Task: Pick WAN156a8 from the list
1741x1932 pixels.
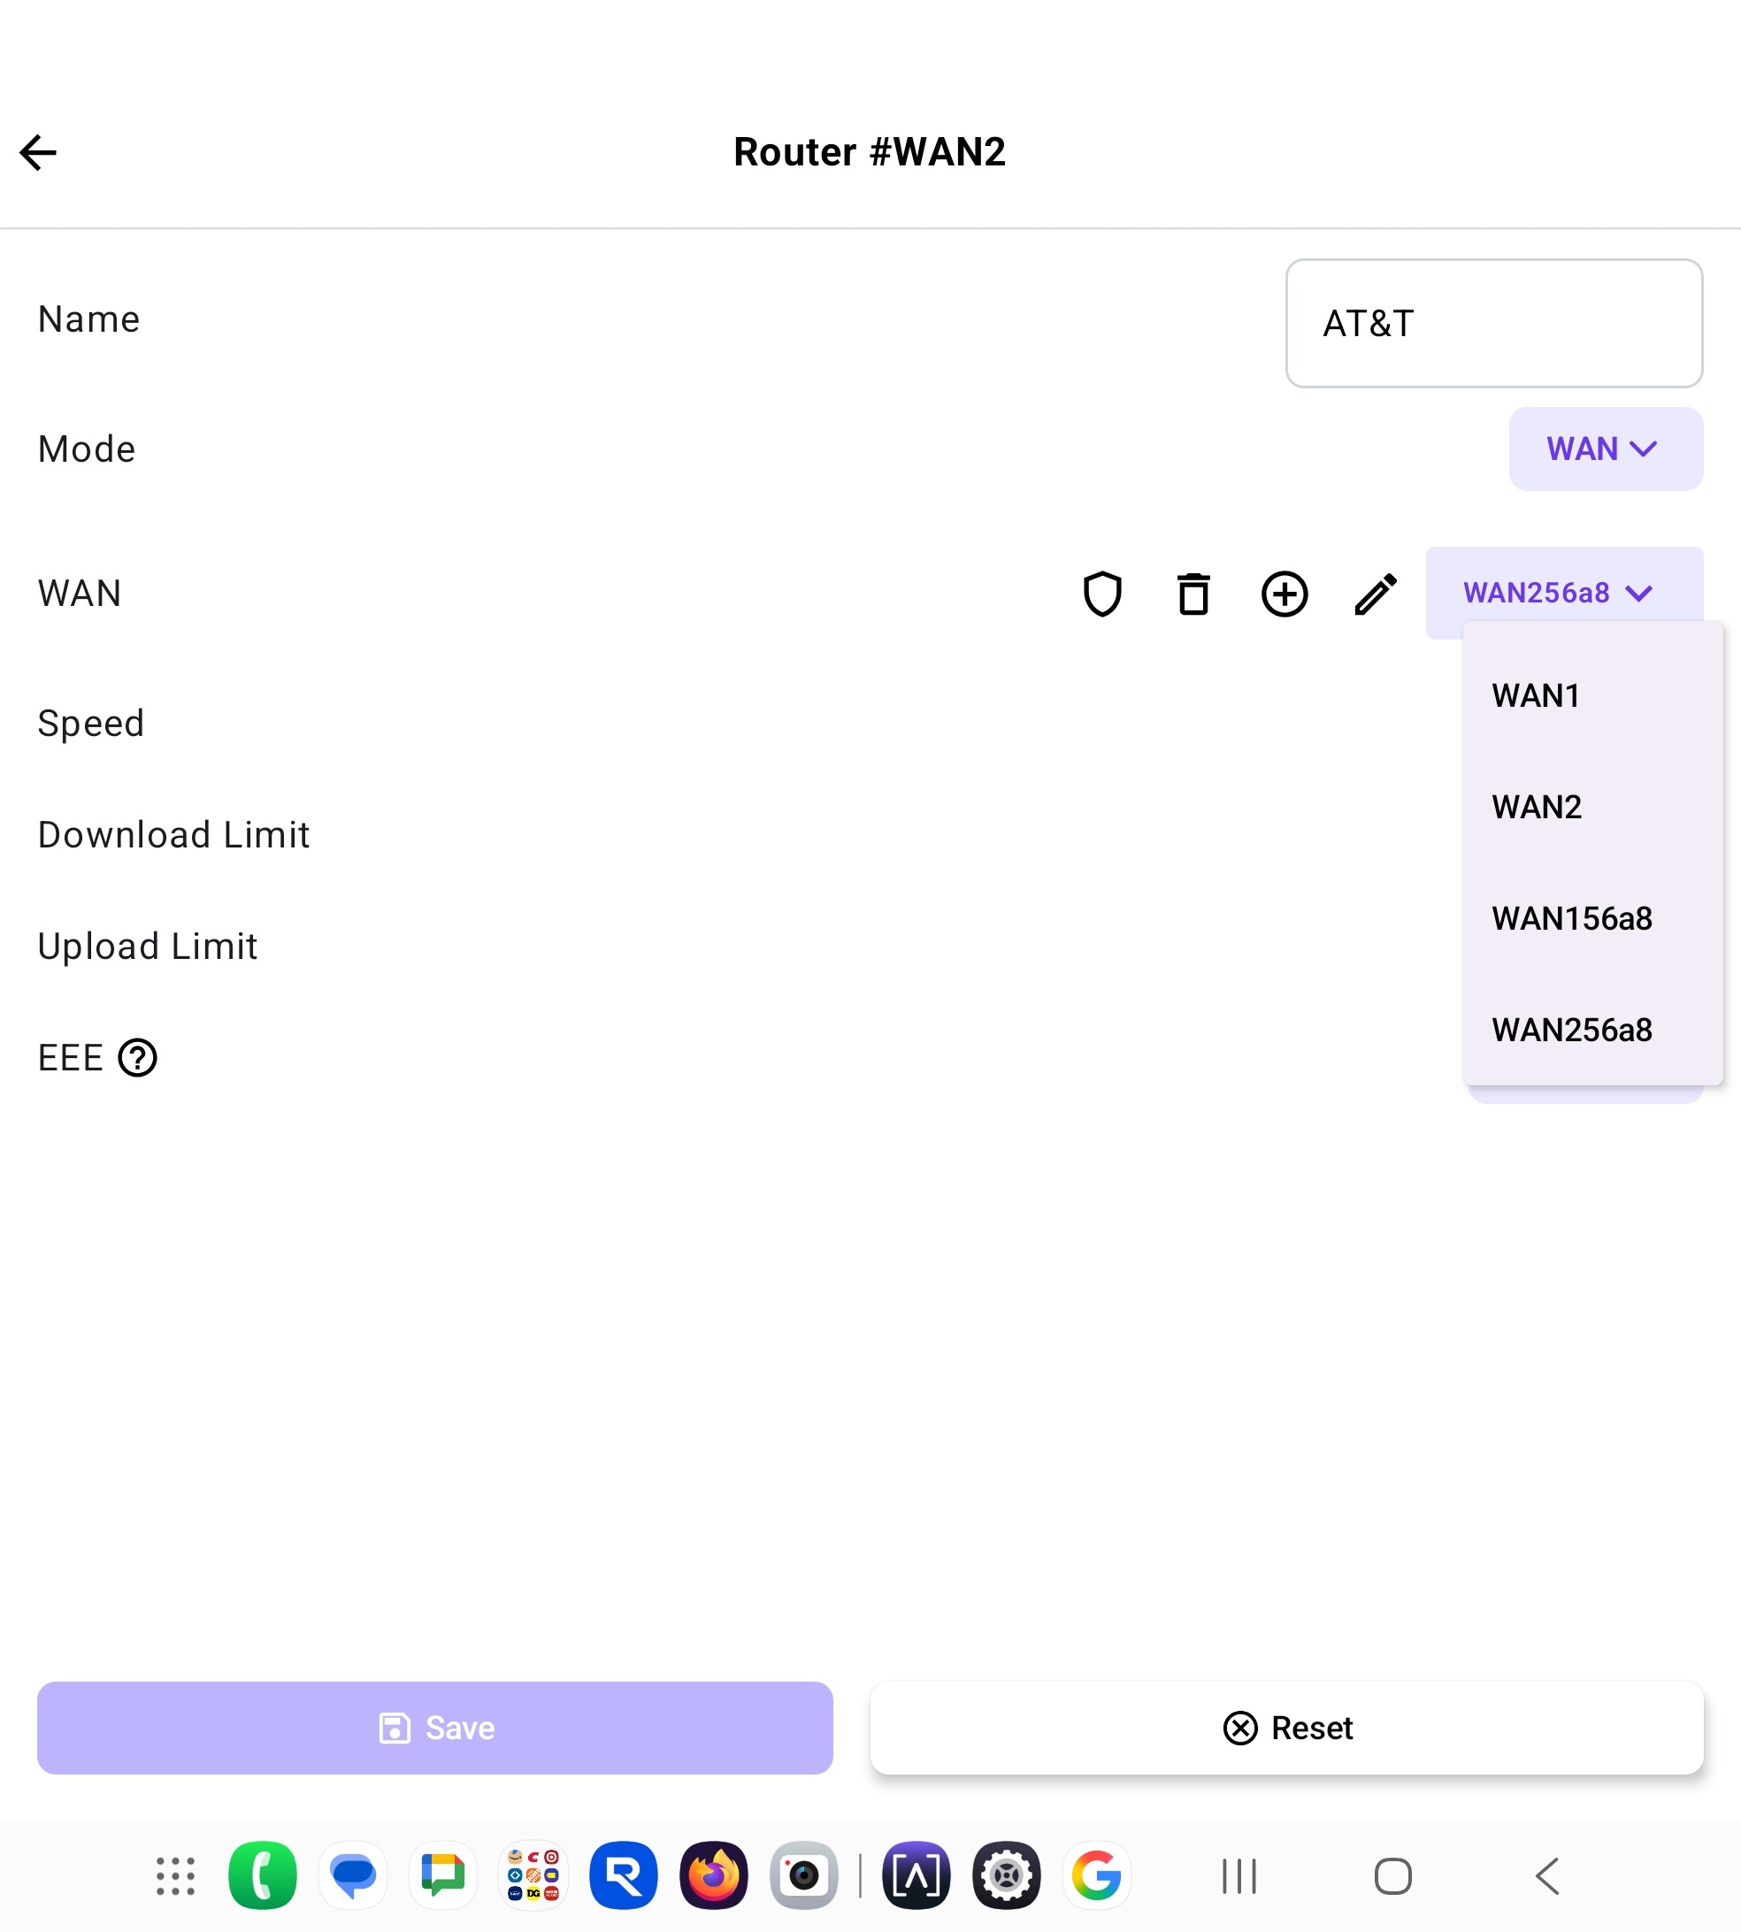Action: (1572, 918)
